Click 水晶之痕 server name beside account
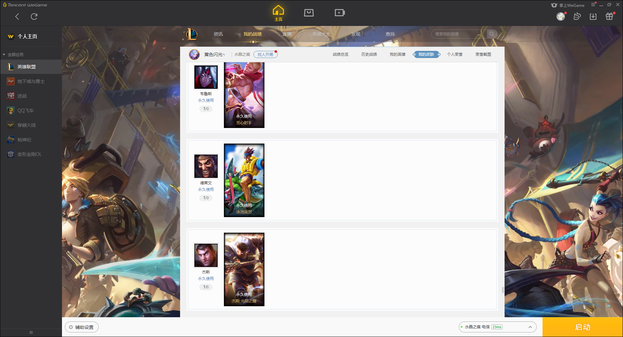The width and height of the screenshot is (623, 337). (x=242, y=54)
